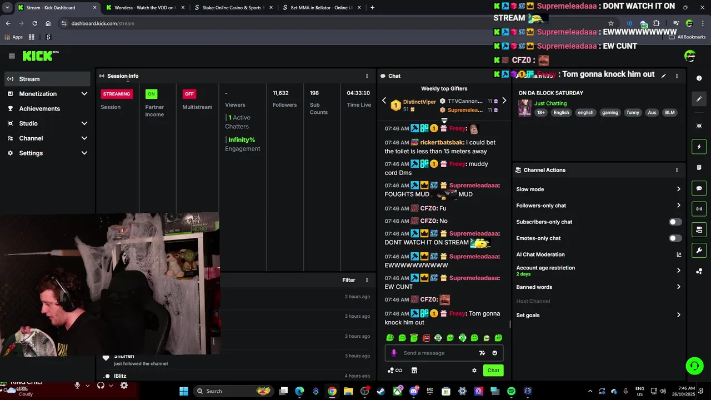
Task: Toggle the chat bubble icon in right sidebar
Action: tap(699, 188)
